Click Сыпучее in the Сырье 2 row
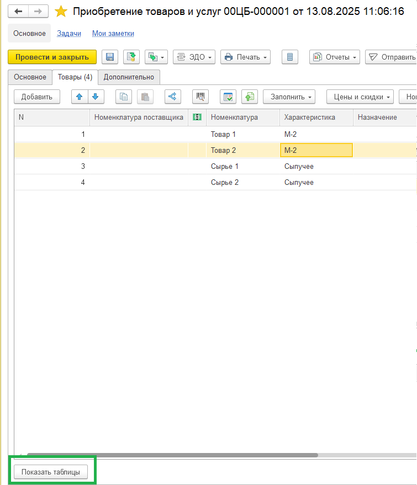This screenshot has height=485, width=417. point(316,183)
